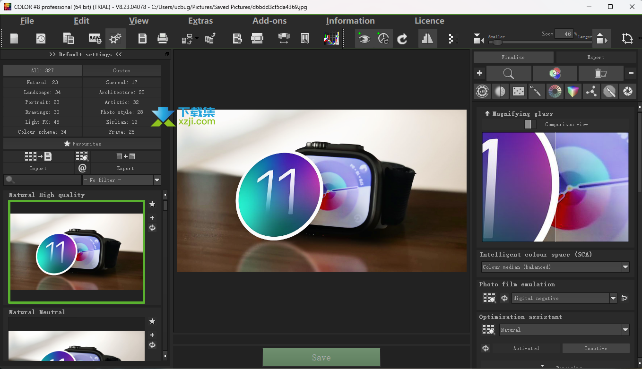
Task: Switch to the Expert tab
Action: coord(596,57)
